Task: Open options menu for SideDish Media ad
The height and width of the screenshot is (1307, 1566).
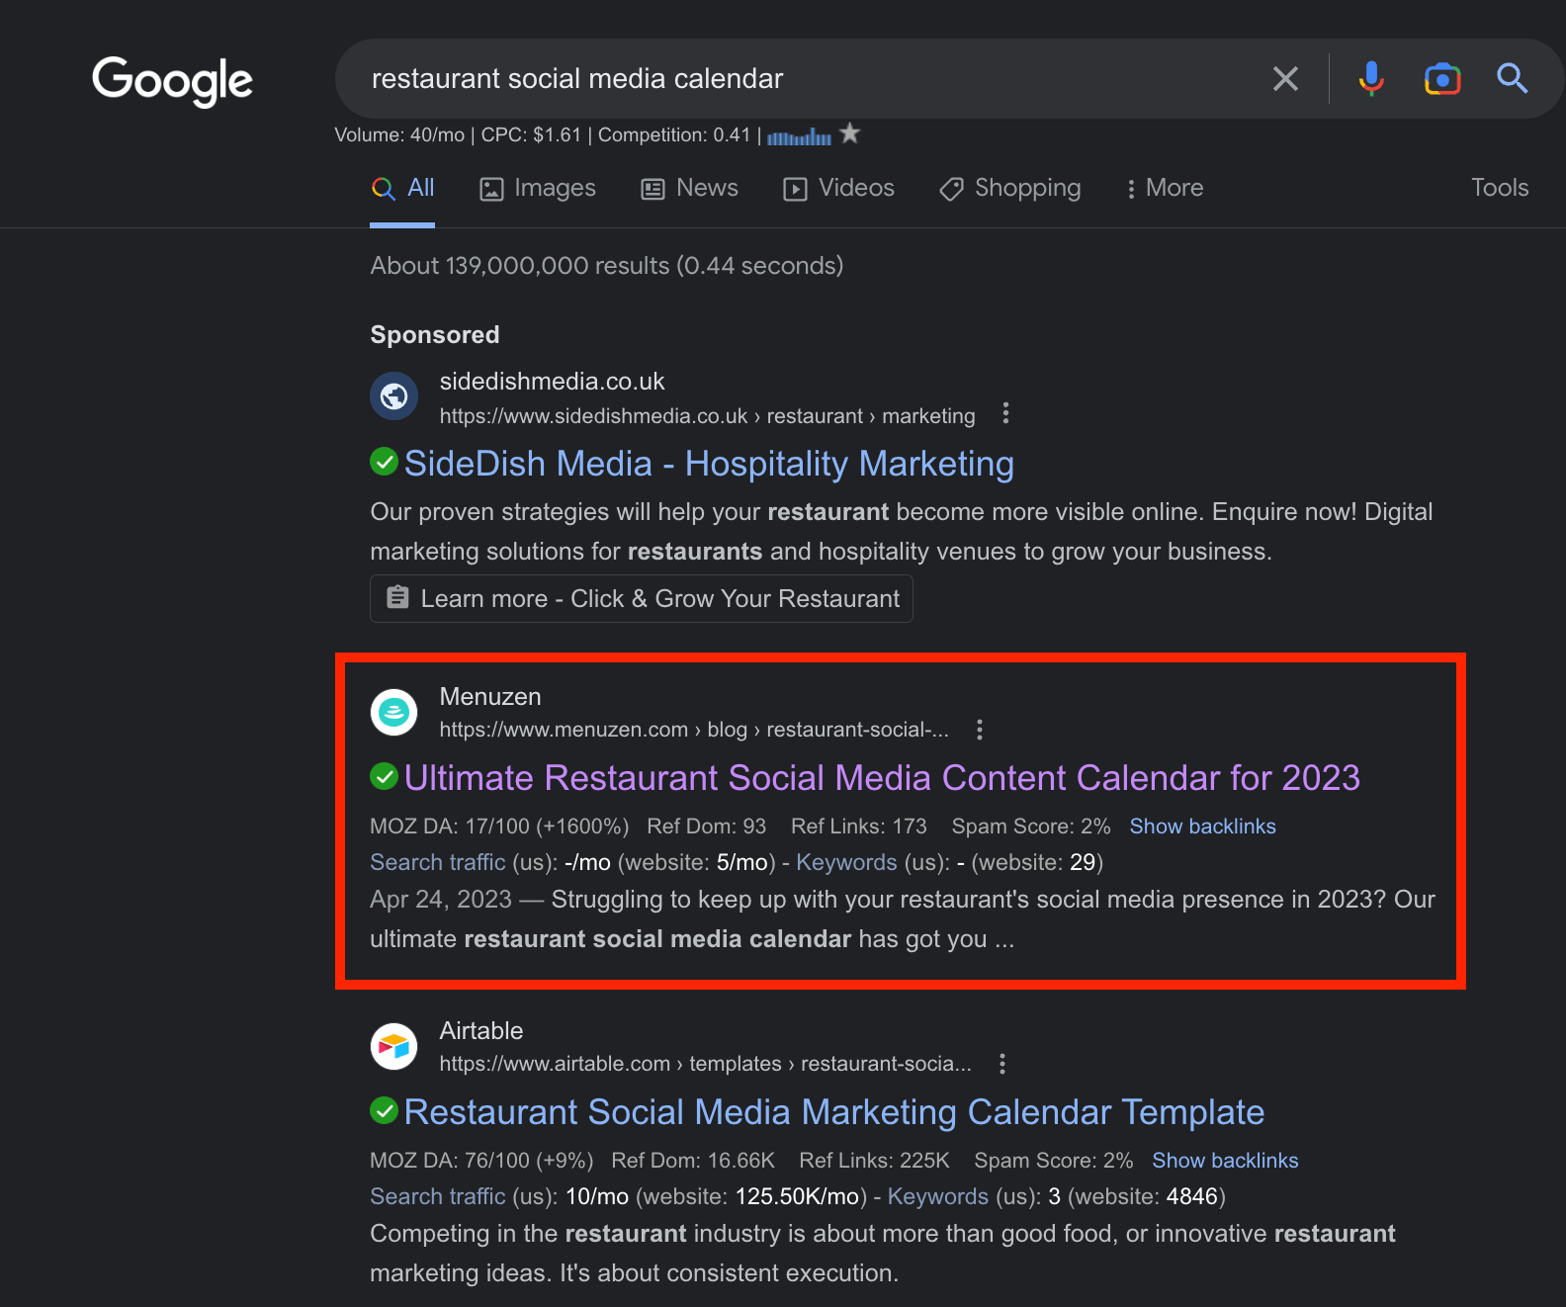Action: tap(1005, 413)
